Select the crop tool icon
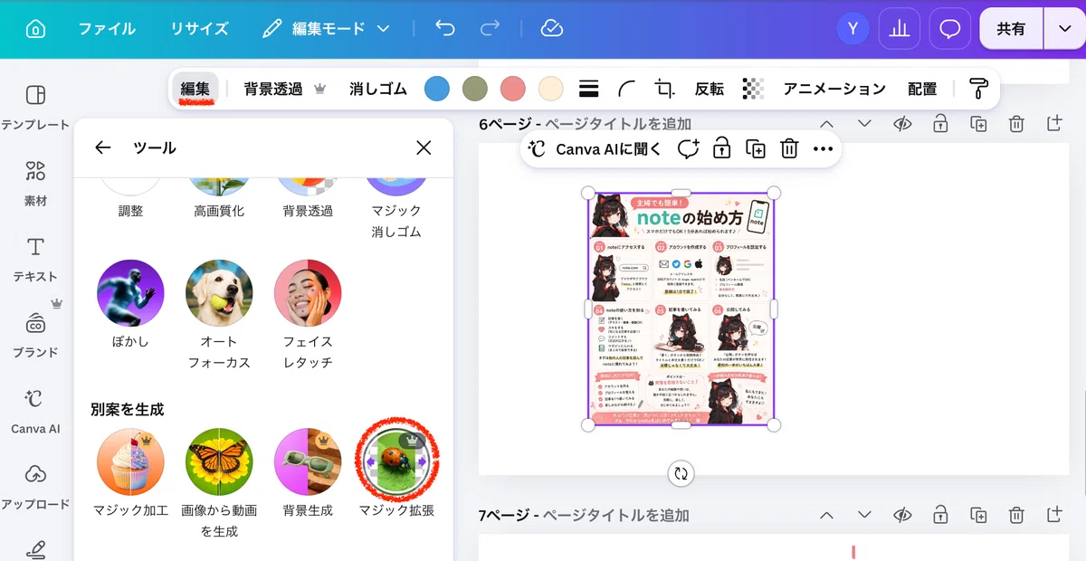1086x561 pixels. click(665, 89)
